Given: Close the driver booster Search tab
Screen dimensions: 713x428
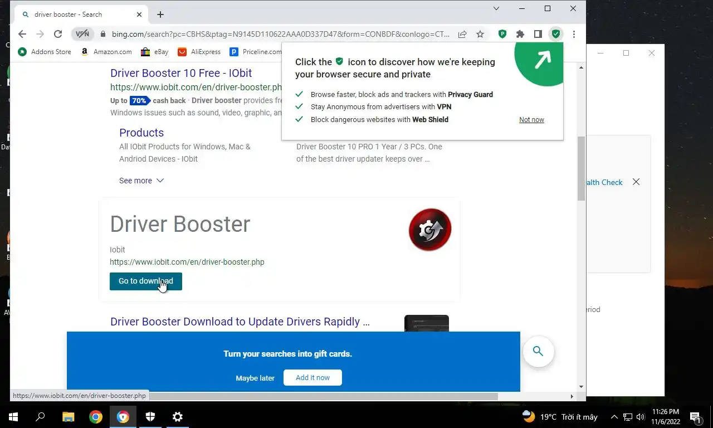Looking at the screenshot, I should click(139, 14).
